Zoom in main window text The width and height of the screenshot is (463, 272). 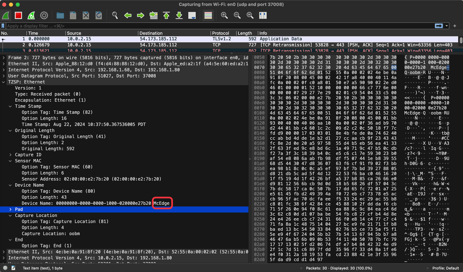[x=224, y=16]
